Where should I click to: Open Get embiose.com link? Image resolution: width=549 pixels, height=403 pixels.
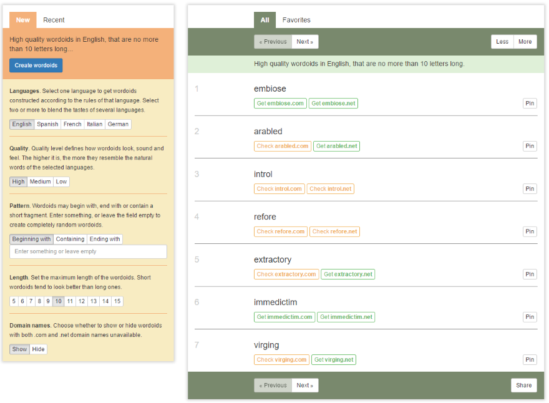(x=280, y=104)
